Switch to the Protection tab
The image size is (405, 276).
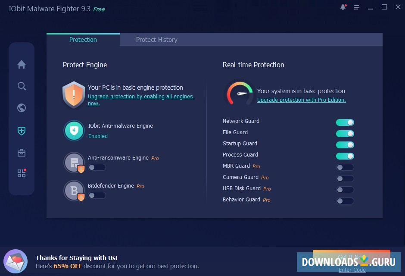83,40
